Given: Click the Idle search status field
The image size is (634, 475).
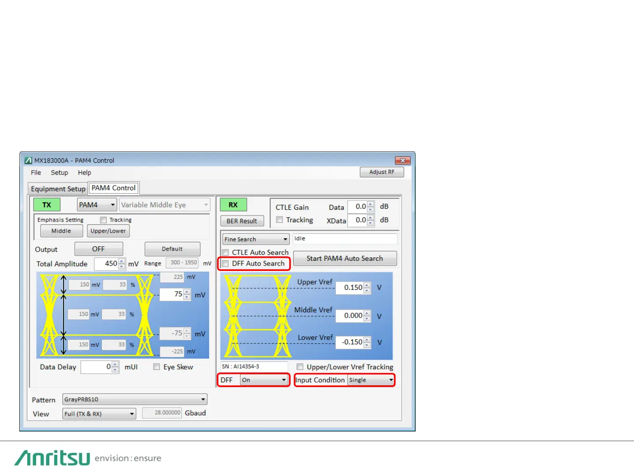Looking at the screenshot, I should click(x=345, y=238).
